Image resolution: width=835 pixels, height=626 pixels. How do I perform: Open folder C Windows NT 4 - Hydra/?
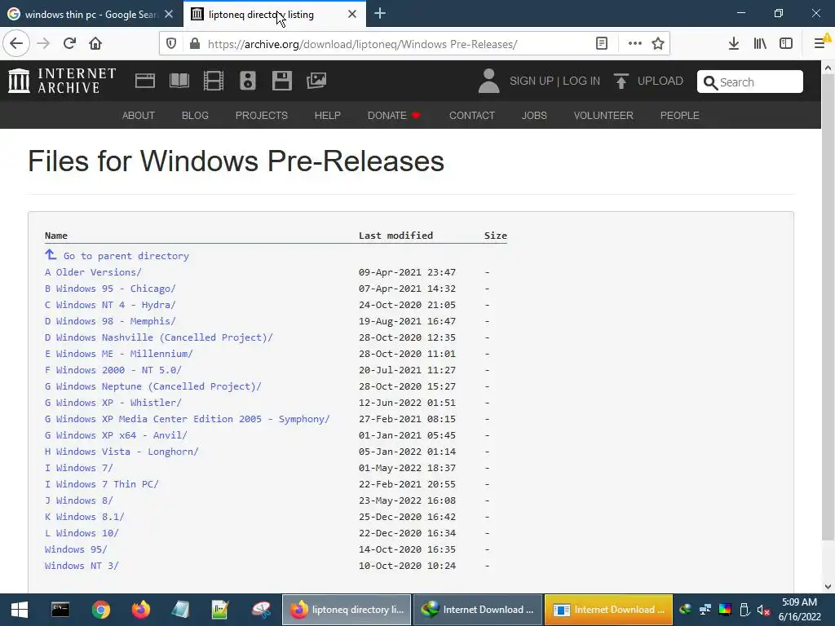(110, 305)
